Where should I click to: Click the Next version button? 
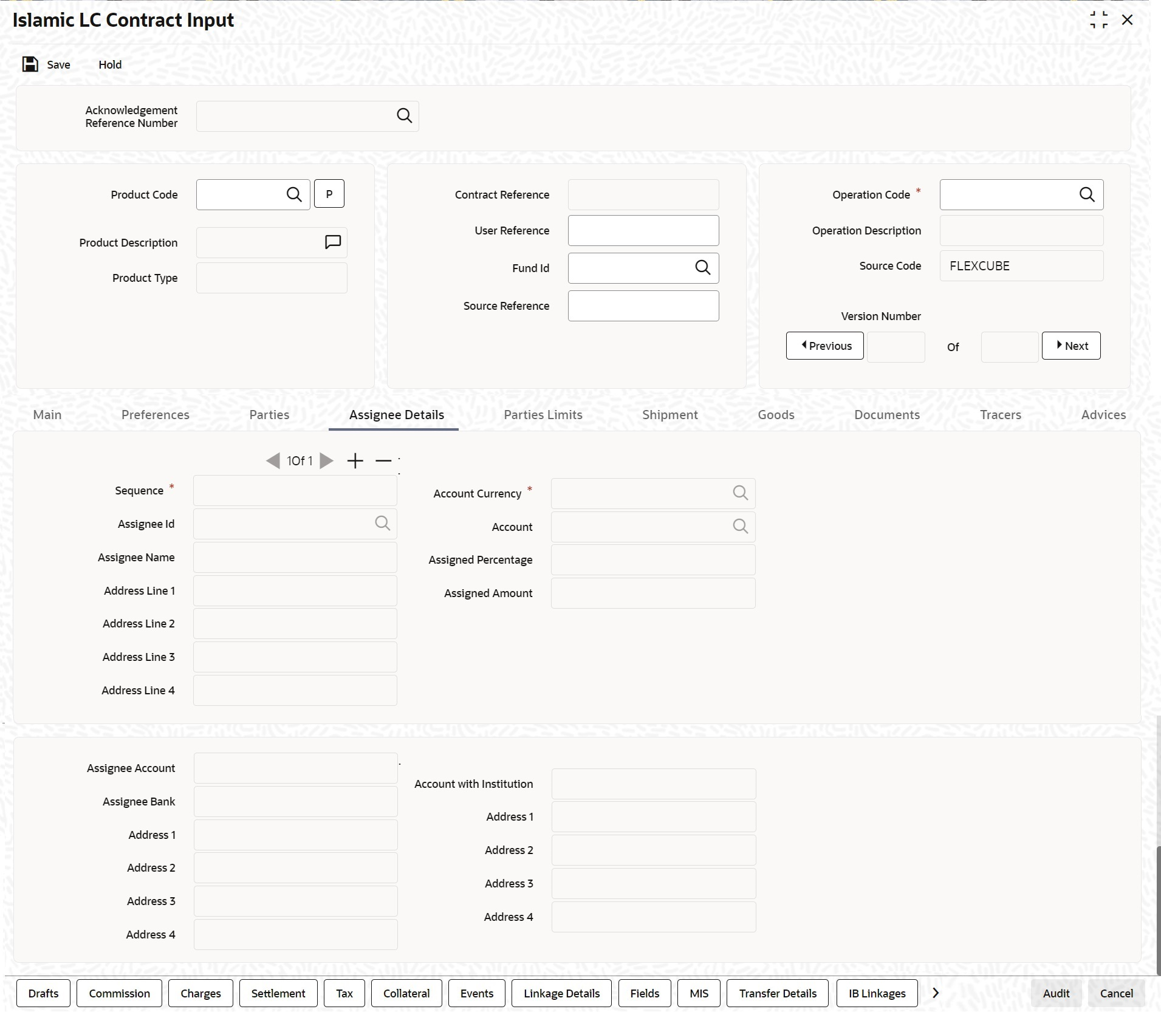[1071, 346]
